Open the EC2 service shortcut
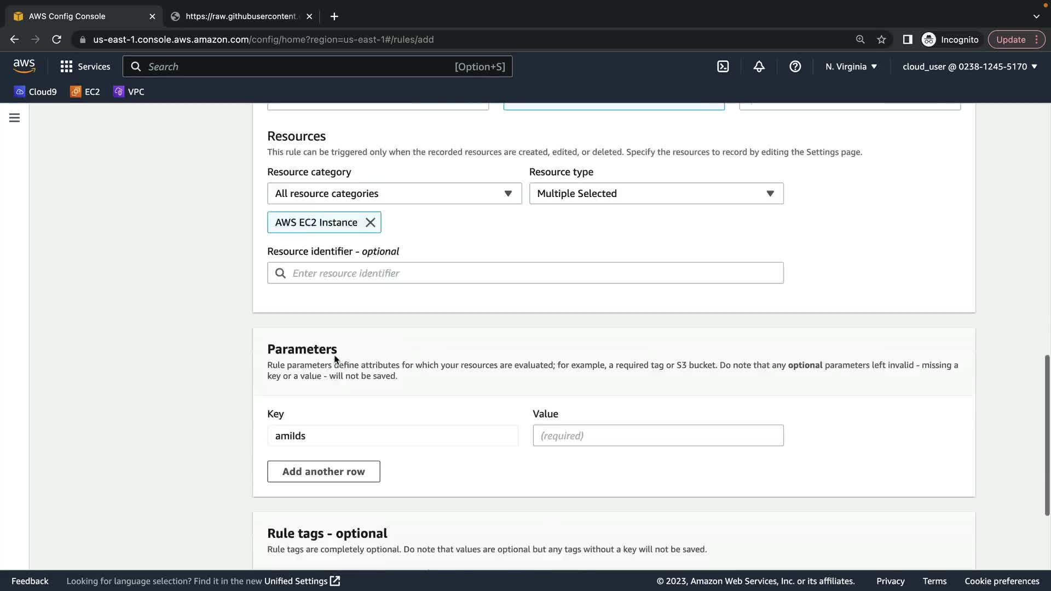This screenshot has width=1051, height=591. [x=85, y=92]
